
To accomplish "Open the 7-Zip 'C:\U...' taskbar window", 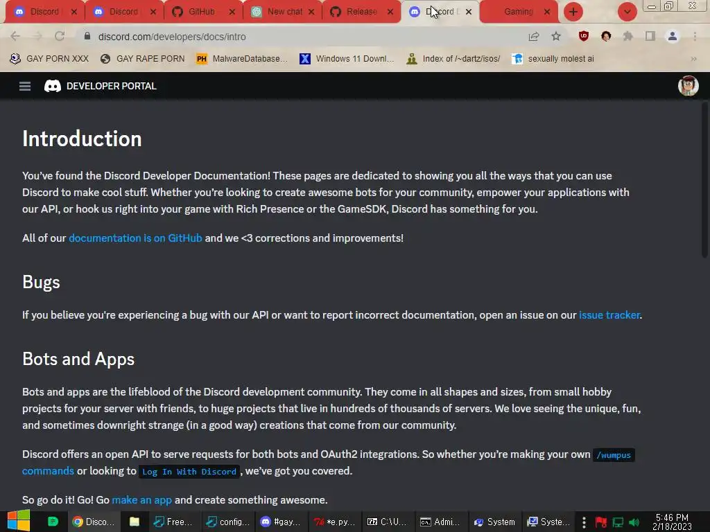I will click(388, 522).
